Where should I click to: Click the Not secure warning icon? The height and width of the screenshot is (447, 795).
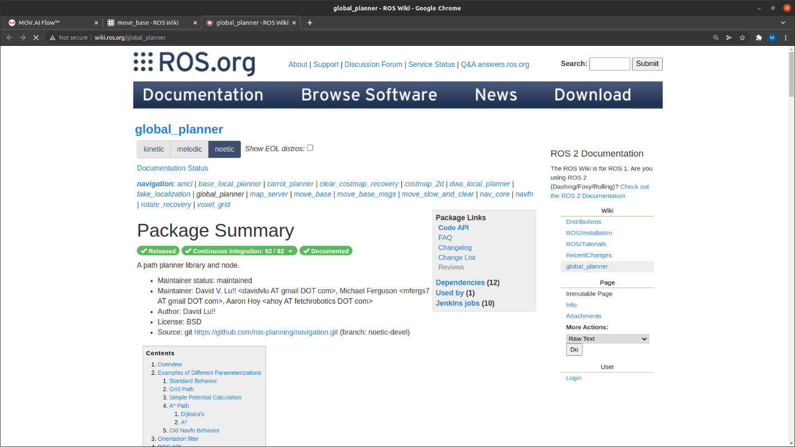coord(53,37)
